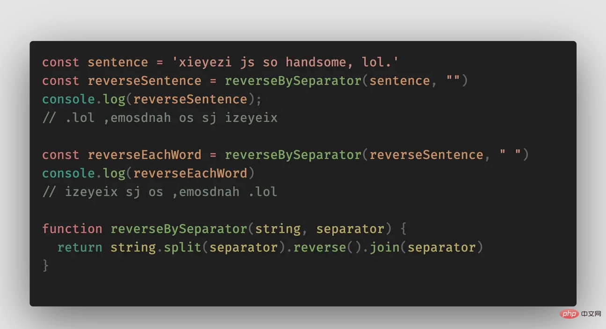Click the empty string "" argument
This screenshot has height=329, width=606.
tap(453, 81)
